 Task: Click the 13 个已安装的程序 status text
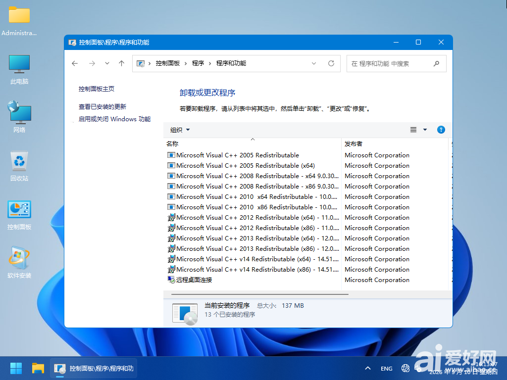tap(230, 314)
